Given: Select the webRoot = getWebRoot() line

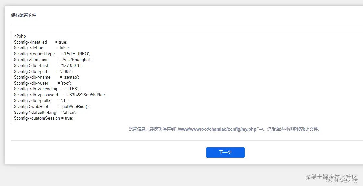Looking at the screenshot, I should tap(52, 106).
